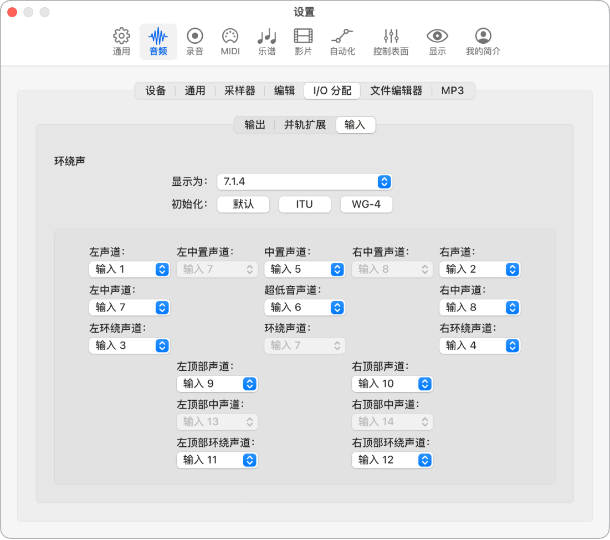The width and height of the screenshot is (610, 540).
Task: Change the 右顶部声道 input selection
Action: (x=392, y=384)
